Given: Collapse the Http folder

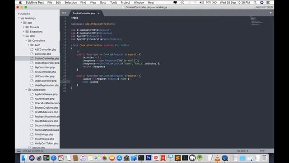Looking at the screenshot, I should (23, 36).
